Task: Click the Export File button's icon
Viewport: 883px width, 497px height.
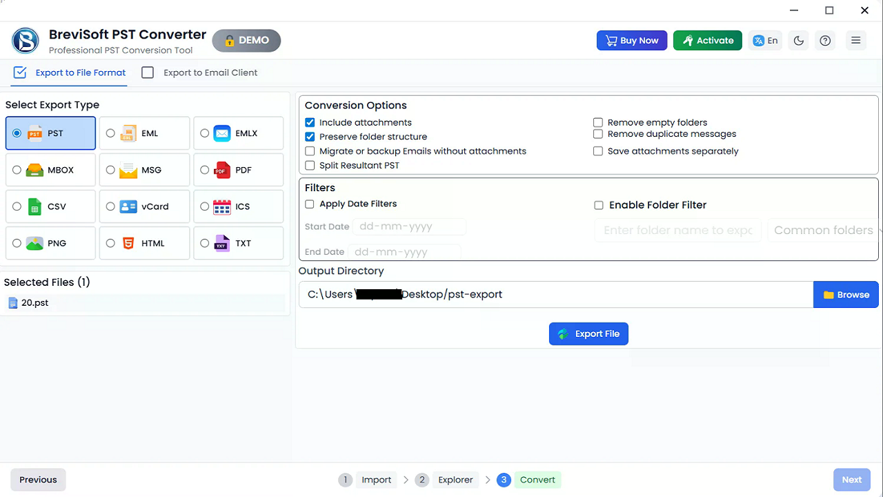Action: (x=564, y=334)
